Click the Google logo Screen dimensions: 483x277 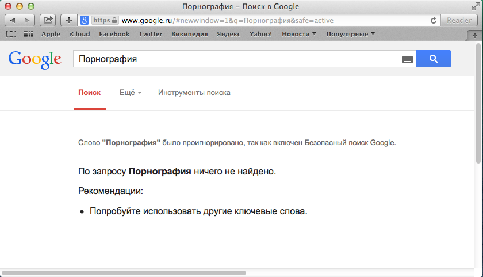click(x=34, y=59)
